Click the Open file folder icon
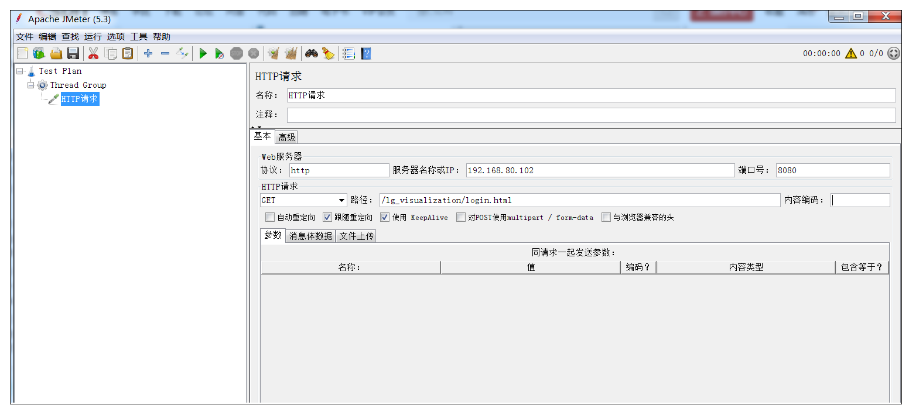 click(x=56, y=54)
